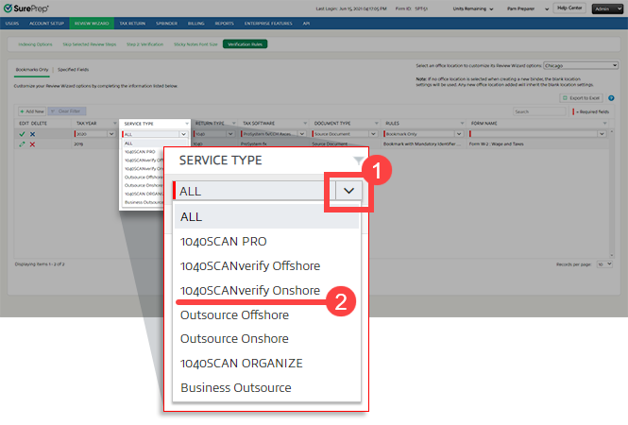The image size is (628, 425).
Task: Open the Admin role dropdown
Action: pos(607,8)
